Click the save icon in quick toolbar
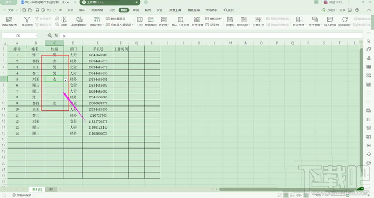This screenshot has height=198, width=374. click(24, 10)
